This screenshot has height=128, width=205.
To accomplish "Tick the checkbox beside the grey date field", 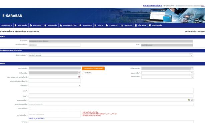I will point(83,73).
